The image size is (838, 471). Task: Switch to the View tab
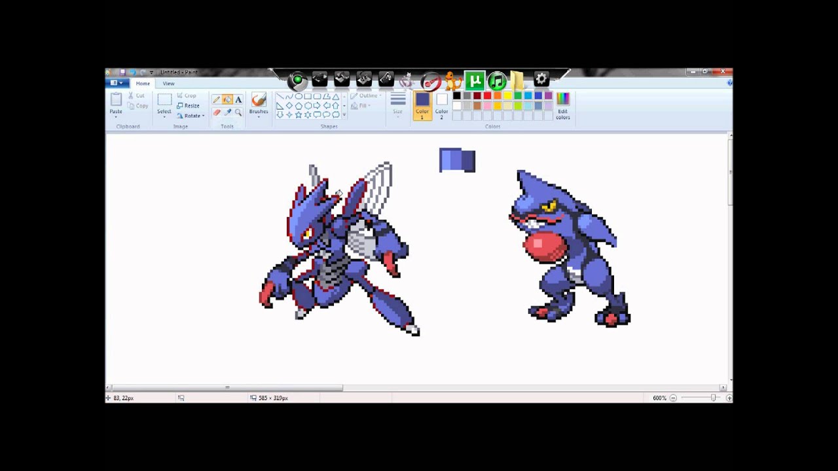point(168,83)
